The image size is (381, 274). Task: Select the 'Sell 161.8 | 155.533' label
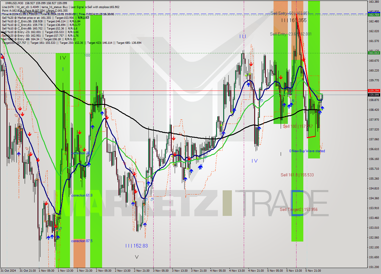coord(297,175)
